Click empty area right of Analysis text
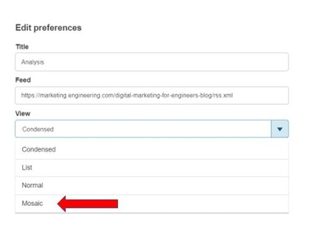This screenshot has height=232, width=311. pos(166,62)
